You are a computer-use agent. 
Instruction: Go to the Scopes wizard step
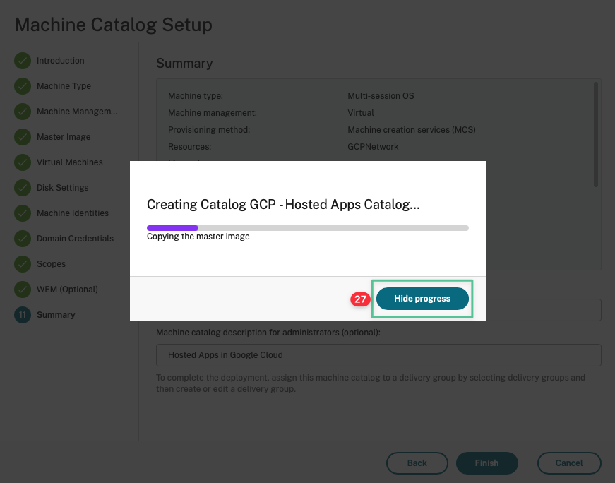pyautogui.click(x=51, y=264)
